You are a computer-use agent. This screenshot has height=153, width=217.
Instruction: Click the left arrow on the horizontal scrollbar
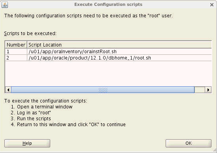point(8,90)
